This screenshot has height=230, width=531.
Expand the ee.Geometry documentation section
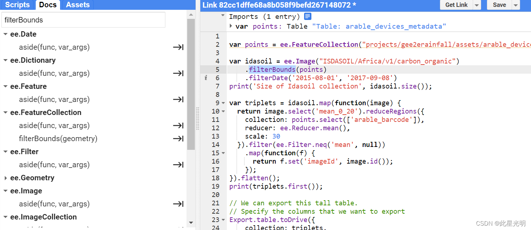click(x=5, y=178)
